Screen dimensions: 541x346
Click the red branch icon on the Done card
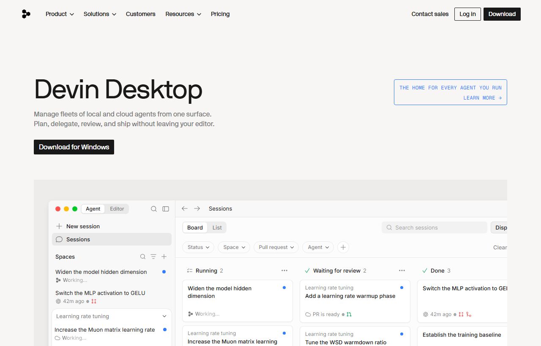[x=469, y=314]
